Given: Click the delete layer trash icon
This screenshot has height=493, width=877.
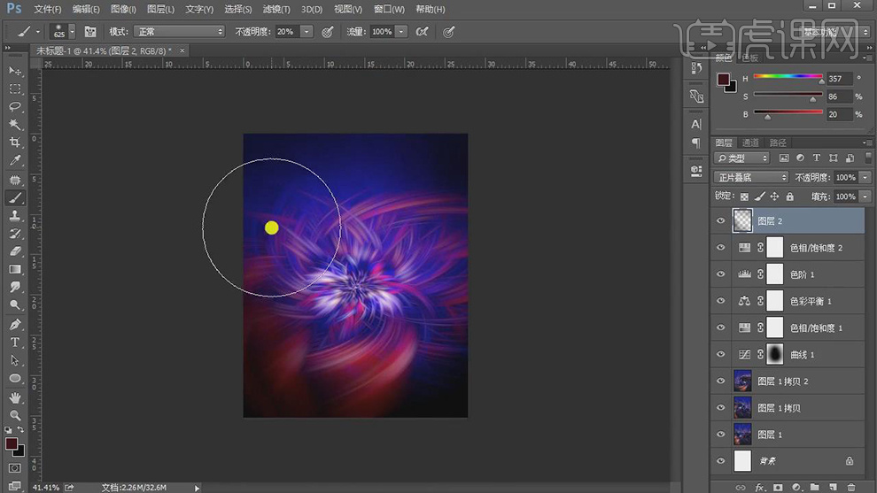Looking at the screenshot, I should click(850, 487).
